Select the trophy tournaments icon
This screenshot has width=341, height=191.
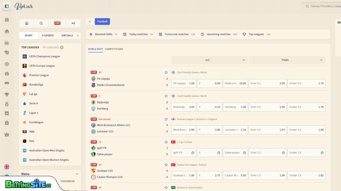point(7,94)
